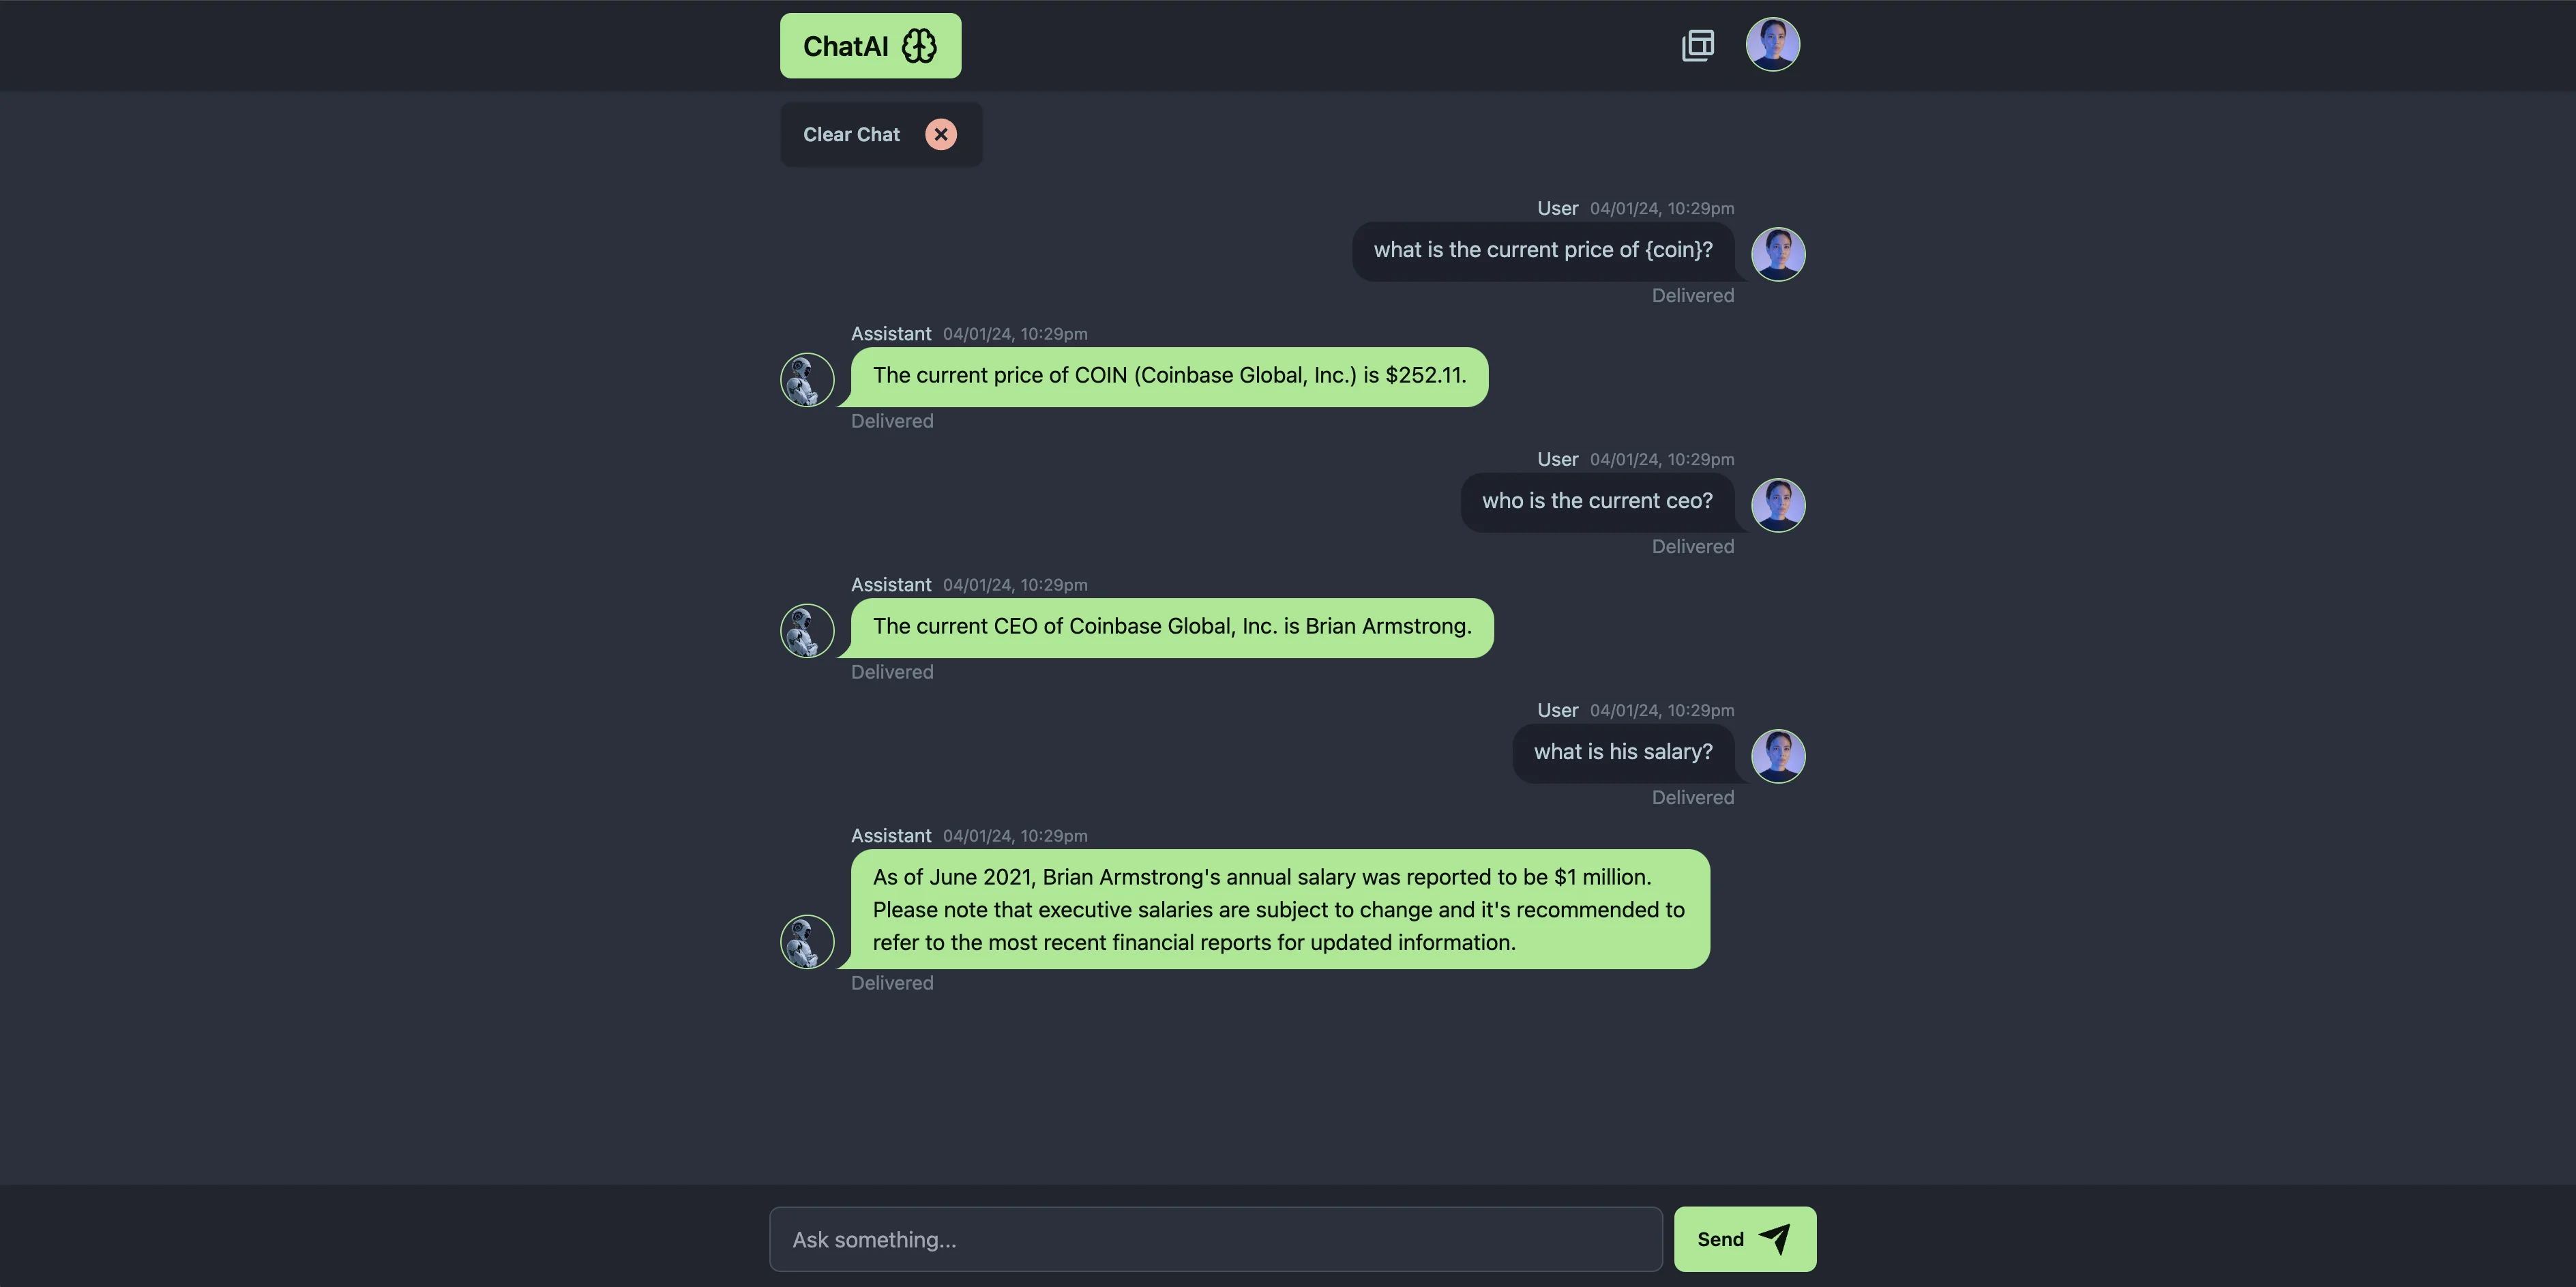
Task: Click the June 2021 salary reply bubble
Action: [1279, 909]
